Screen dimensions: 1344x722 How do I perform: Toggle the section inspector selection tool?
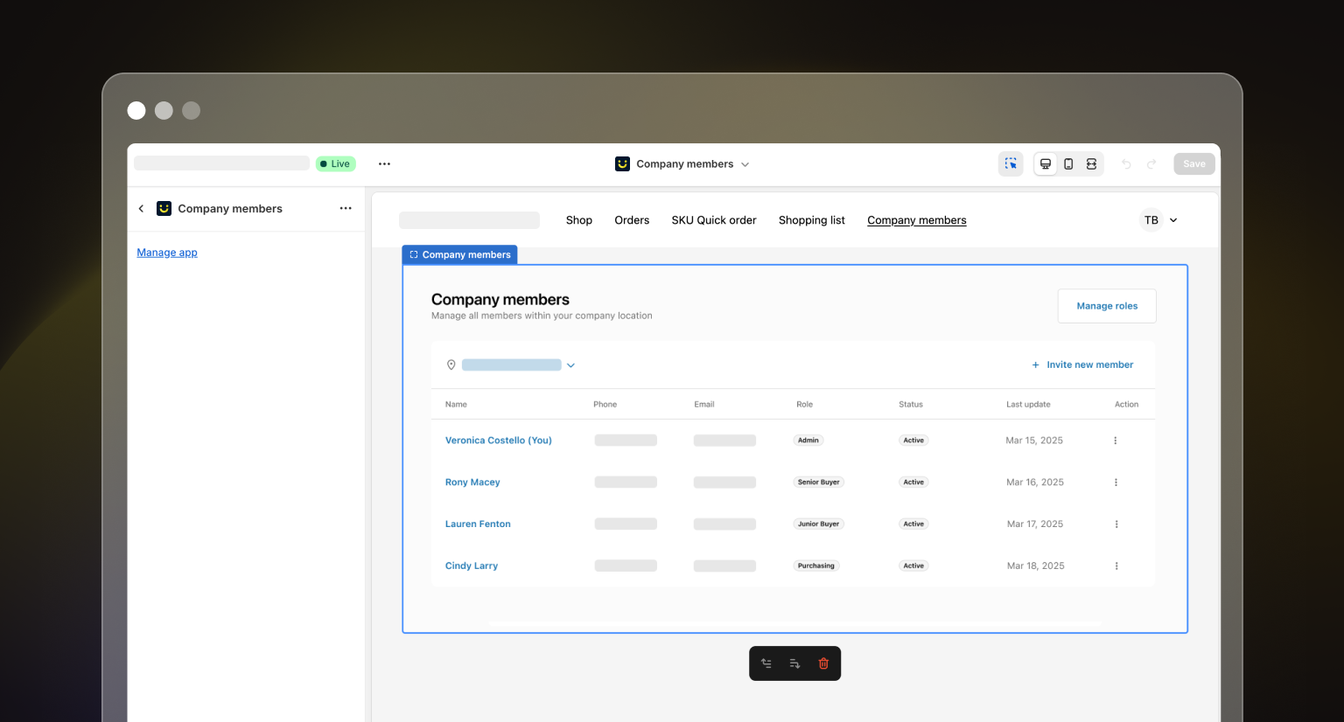pos(1011,164)
